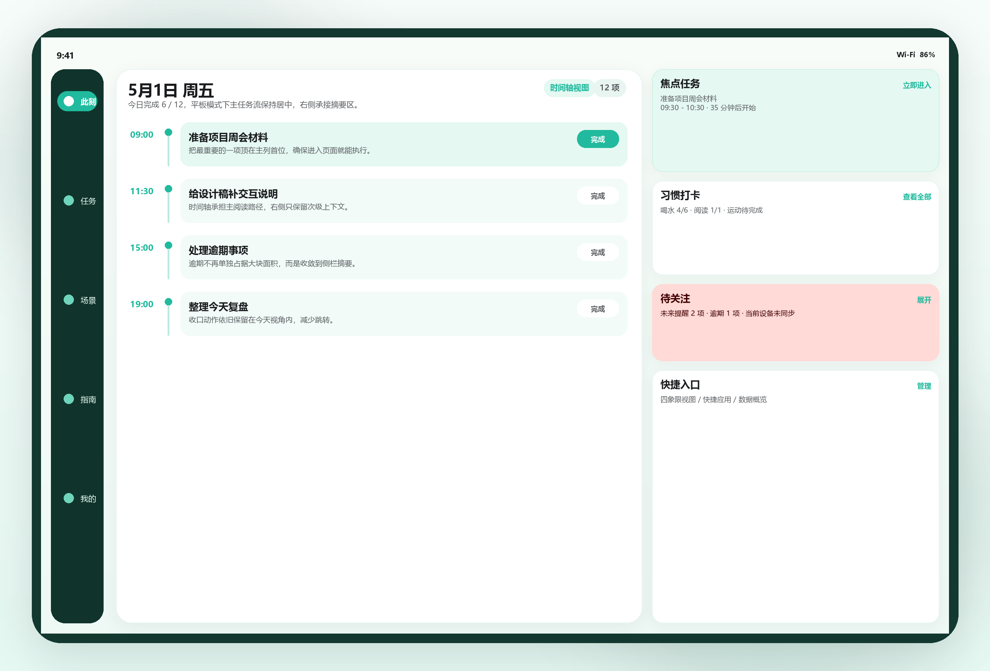Image resolution: width=990 pixels, height=671 pixels.
Task: Click 查看全部 in the 习惯打卡 card
Action: 917,197
